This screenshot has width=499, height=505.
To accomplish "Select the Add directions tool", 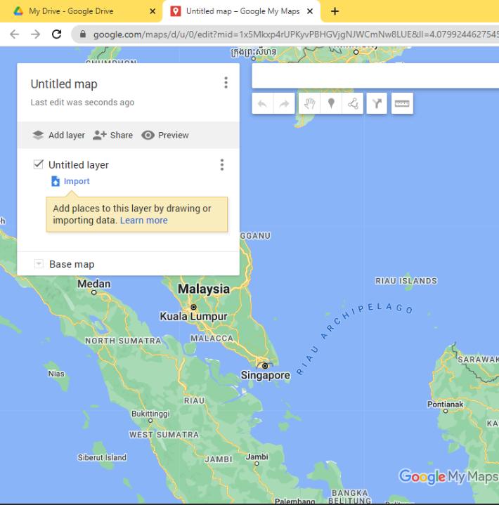I will point(377,104).
